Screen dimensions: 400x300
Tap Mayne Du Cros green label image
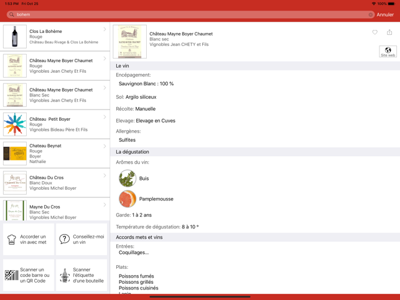(x=15, y=210)
